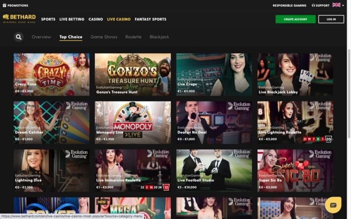This screenshot has width=351, height=219.
Task: Open the Support link
Action: click(322, 5)
